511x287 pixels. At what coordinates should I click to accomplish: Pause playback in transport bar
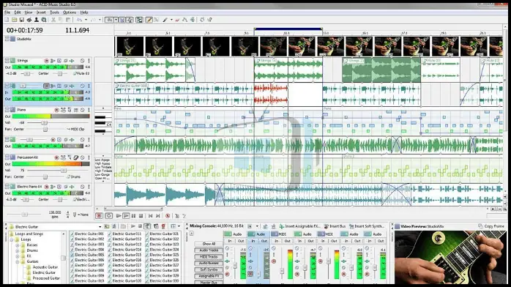coord(133,216)
